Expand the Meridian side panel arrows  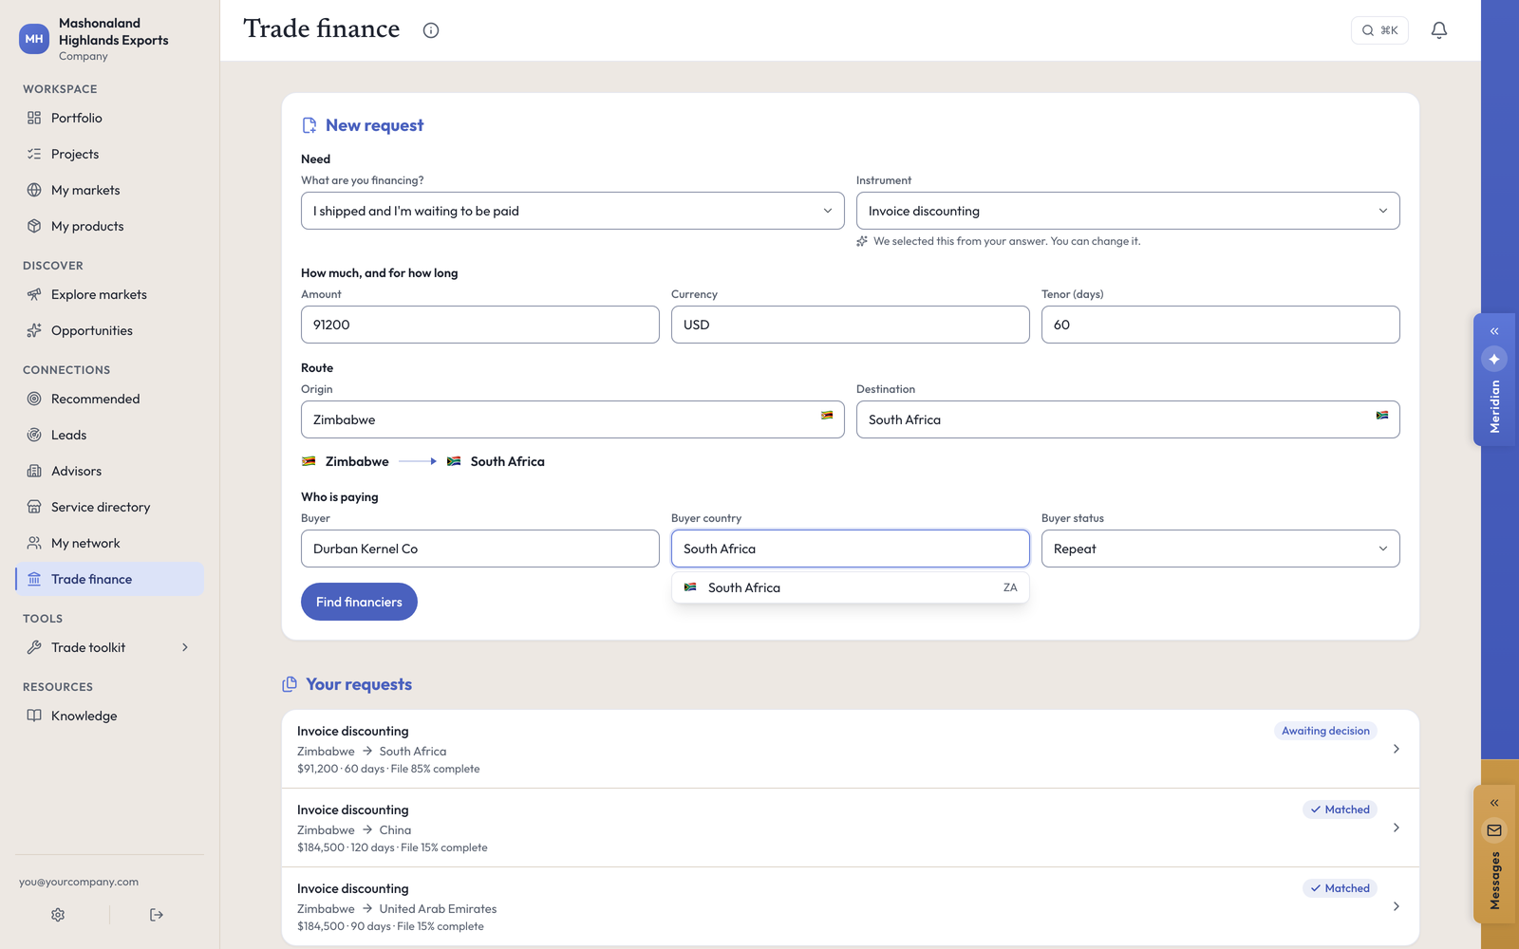click(x=1494, y=331)
